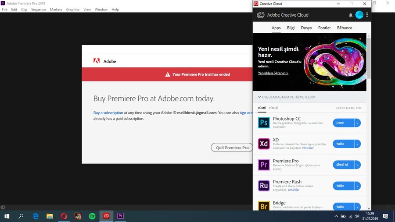This screenshot has width=395, height=222.
Task: Switch to Creative Cloud taskbar icon
Action: pos(106,216)
